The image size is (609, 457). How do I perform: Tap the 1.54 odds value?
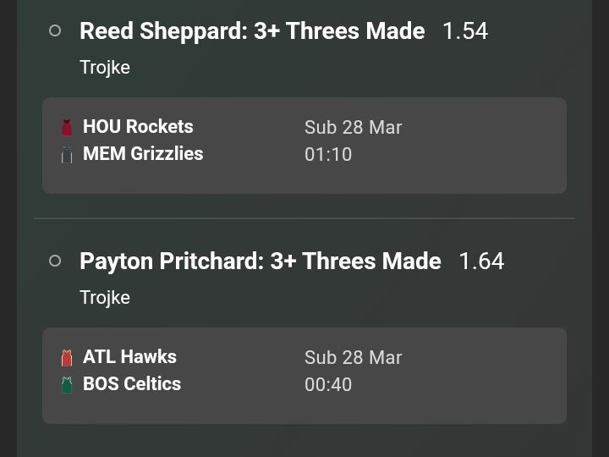465,31
